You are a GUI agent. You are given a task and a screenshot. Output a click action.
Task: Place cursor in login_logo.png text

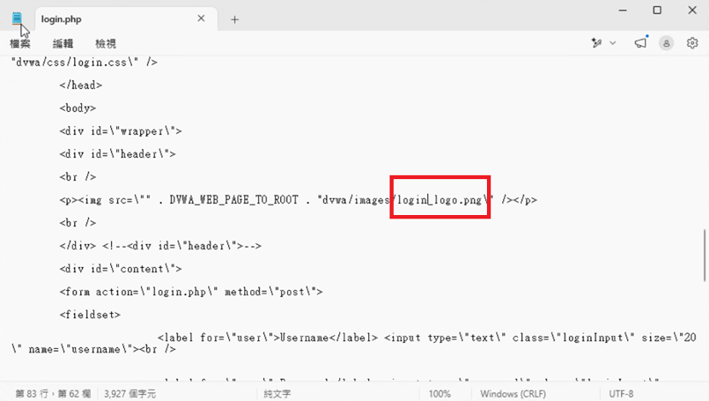click(440, 200)
